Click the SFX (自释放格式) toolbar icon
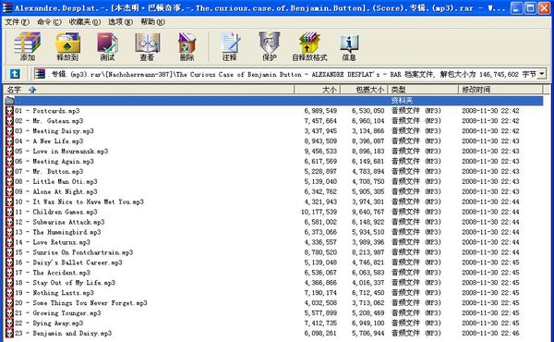The height and width of the screenshot is (342, 554). coord(309,46)
